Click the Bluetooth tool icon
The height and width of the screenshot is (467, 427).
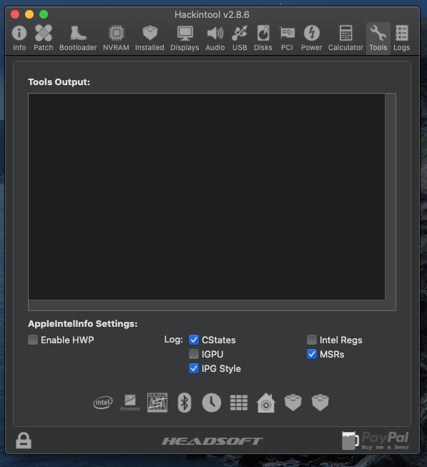point(185,403)
